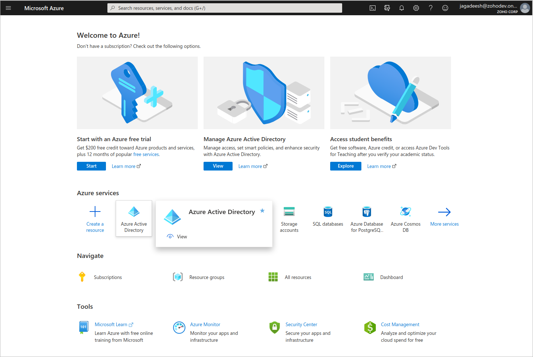Open the Storage accounts service icon

289,212
